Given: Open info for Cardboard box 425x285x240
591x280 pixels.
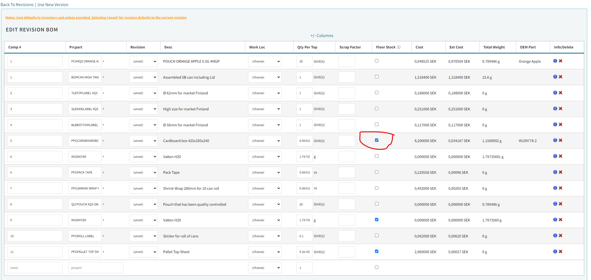Looking at the screenshot, I should click(x=555, y=140).
